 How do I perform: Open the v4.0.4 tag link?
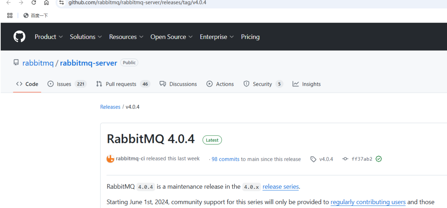(326, 159)
